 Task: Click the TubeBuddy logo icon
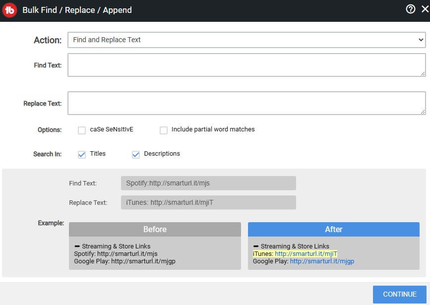(9, 10)
